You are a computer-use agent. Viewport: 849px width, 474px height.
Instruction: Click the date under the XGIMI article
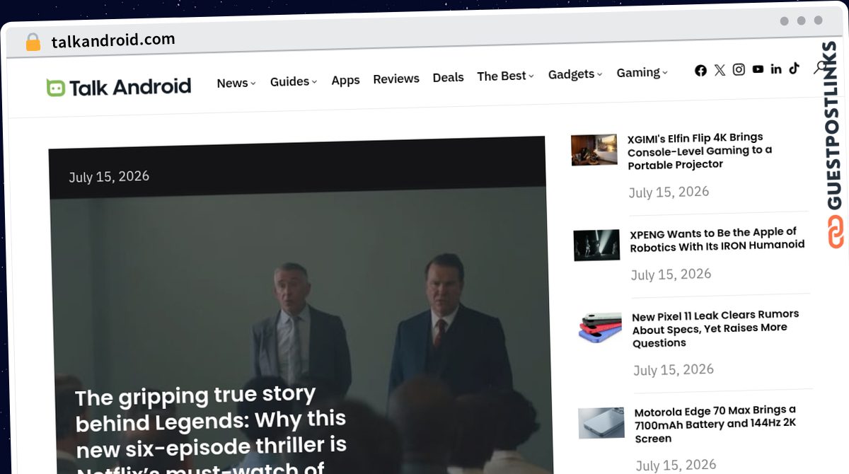tap(669, 192)
